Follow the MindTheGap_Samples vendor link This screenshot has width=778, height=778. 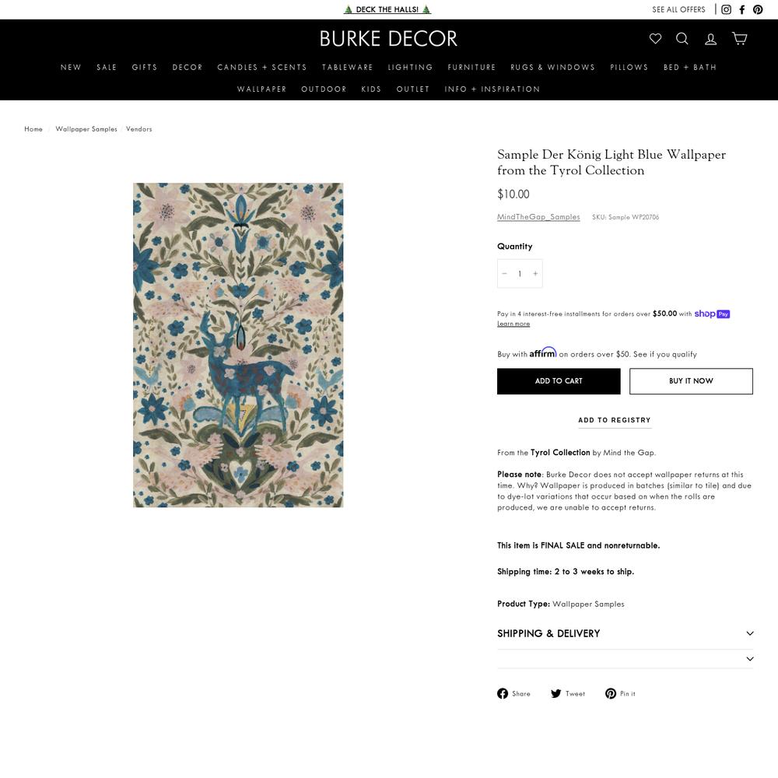coord(538,217)
